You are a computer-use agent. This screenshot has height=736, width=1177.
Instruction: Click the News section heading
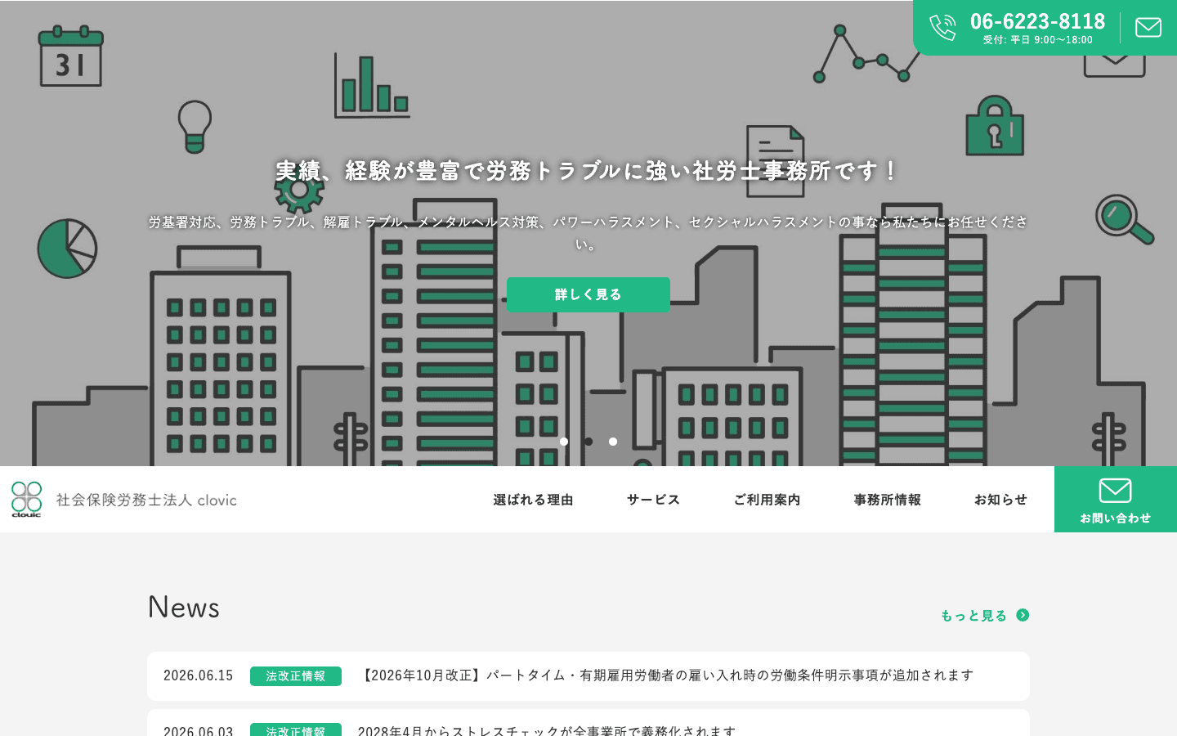[x=184, y=608]
